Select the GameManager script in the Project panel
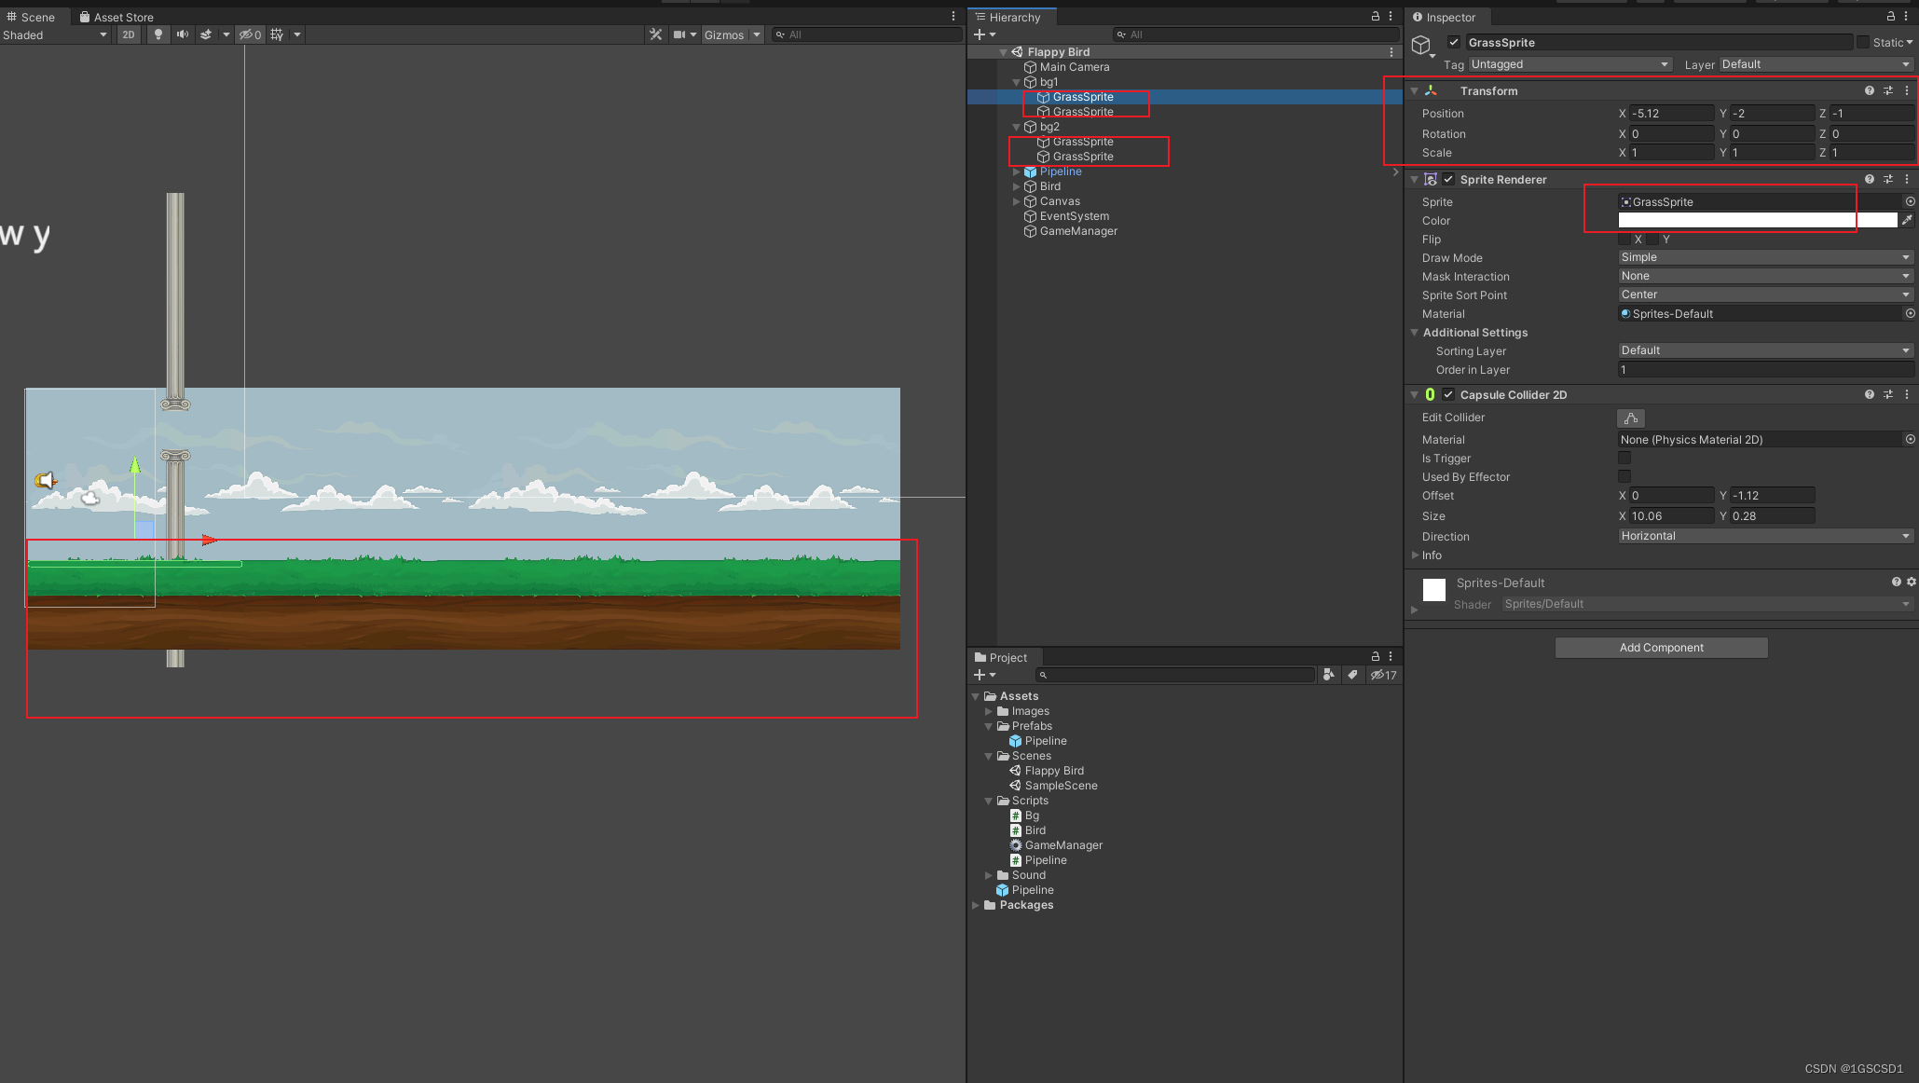 click(1063, 845)
